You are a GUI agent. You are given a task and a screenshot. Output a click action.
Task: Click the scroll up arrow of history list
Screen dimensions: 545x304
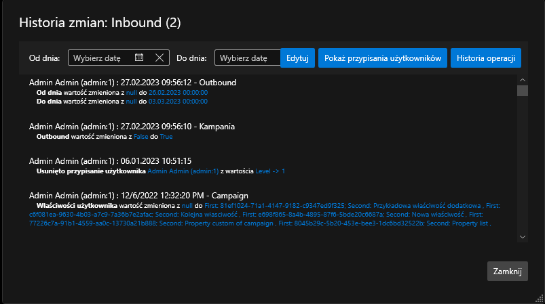pos(522,79)
